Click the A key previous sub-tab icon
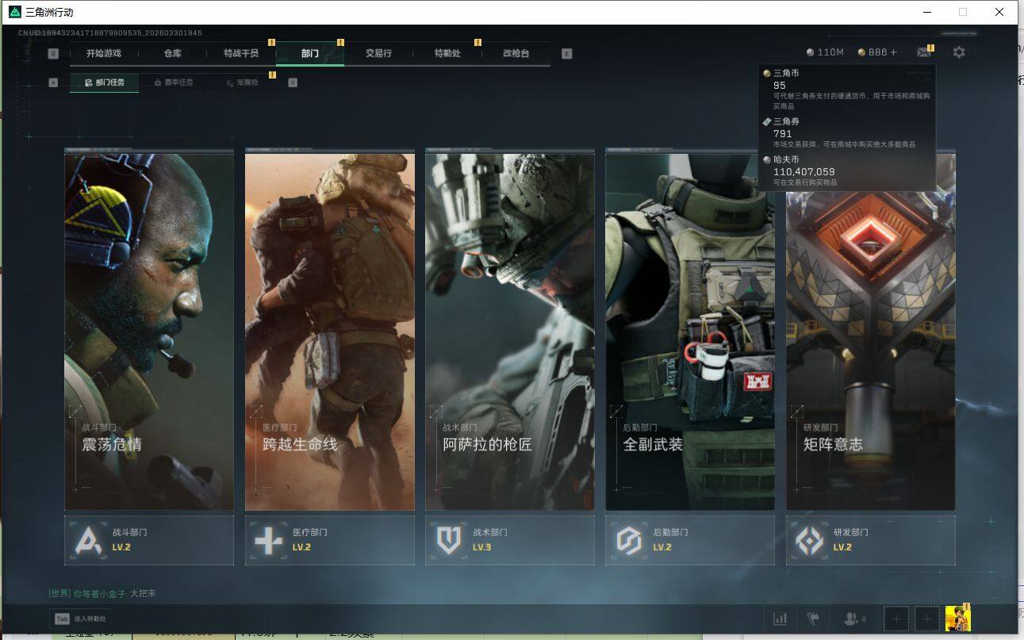1024x640 pixels. (x=53, y=82)
